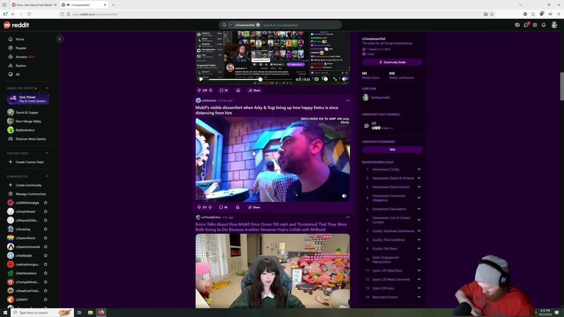Favorite r/Amazing with star
This screenshot has width=564, height=317.
(45, 229)
